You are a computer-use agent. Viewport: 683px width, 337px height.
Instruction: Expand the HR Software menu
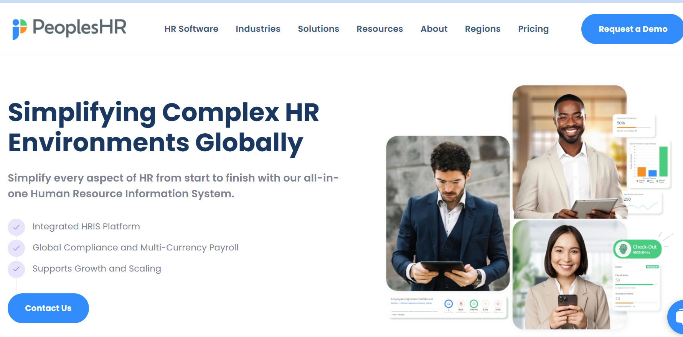[x=191, y=29]
